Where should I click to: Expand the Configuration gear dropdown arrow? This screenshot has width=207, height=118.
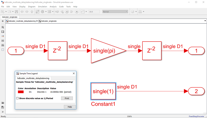(x=46, y=12)
